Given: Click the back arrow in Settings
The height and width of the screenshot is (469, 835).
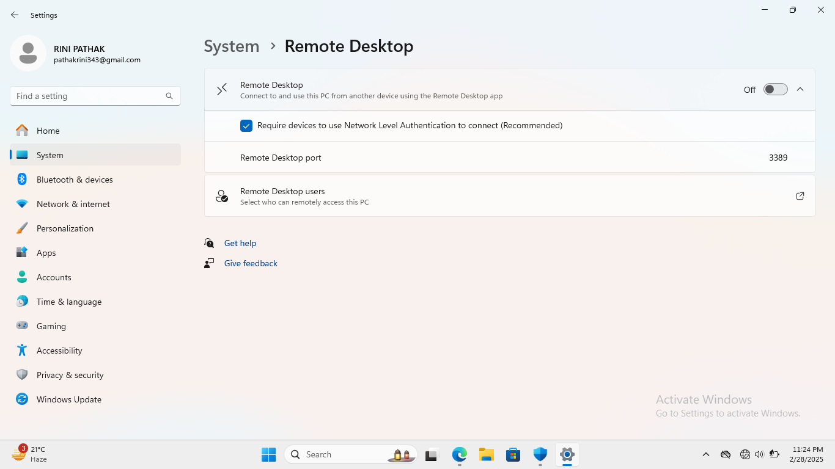Looking at the screenshot, I should [15, 15].
